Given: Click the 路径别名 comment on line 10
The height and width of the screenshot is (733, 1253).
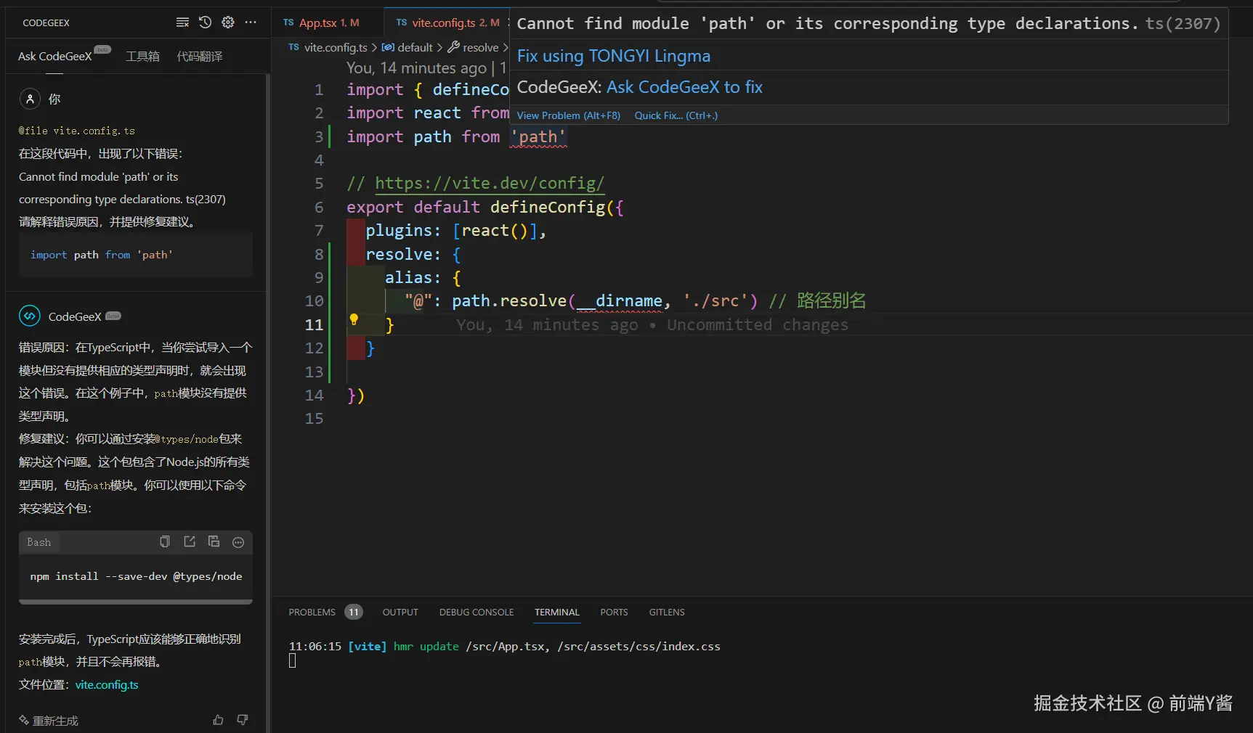Looking at the screenshot, I should coord(831,300).
